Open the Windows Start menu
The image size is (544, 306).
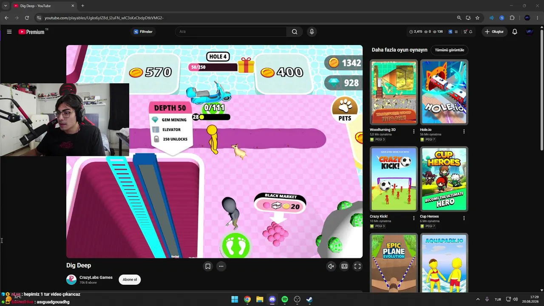point(235,299)
